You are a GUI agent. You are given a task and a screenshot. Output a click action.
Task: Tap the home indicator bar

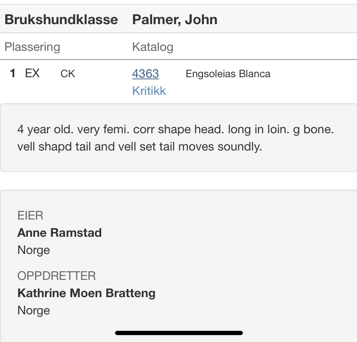click(x=178, y=333)
